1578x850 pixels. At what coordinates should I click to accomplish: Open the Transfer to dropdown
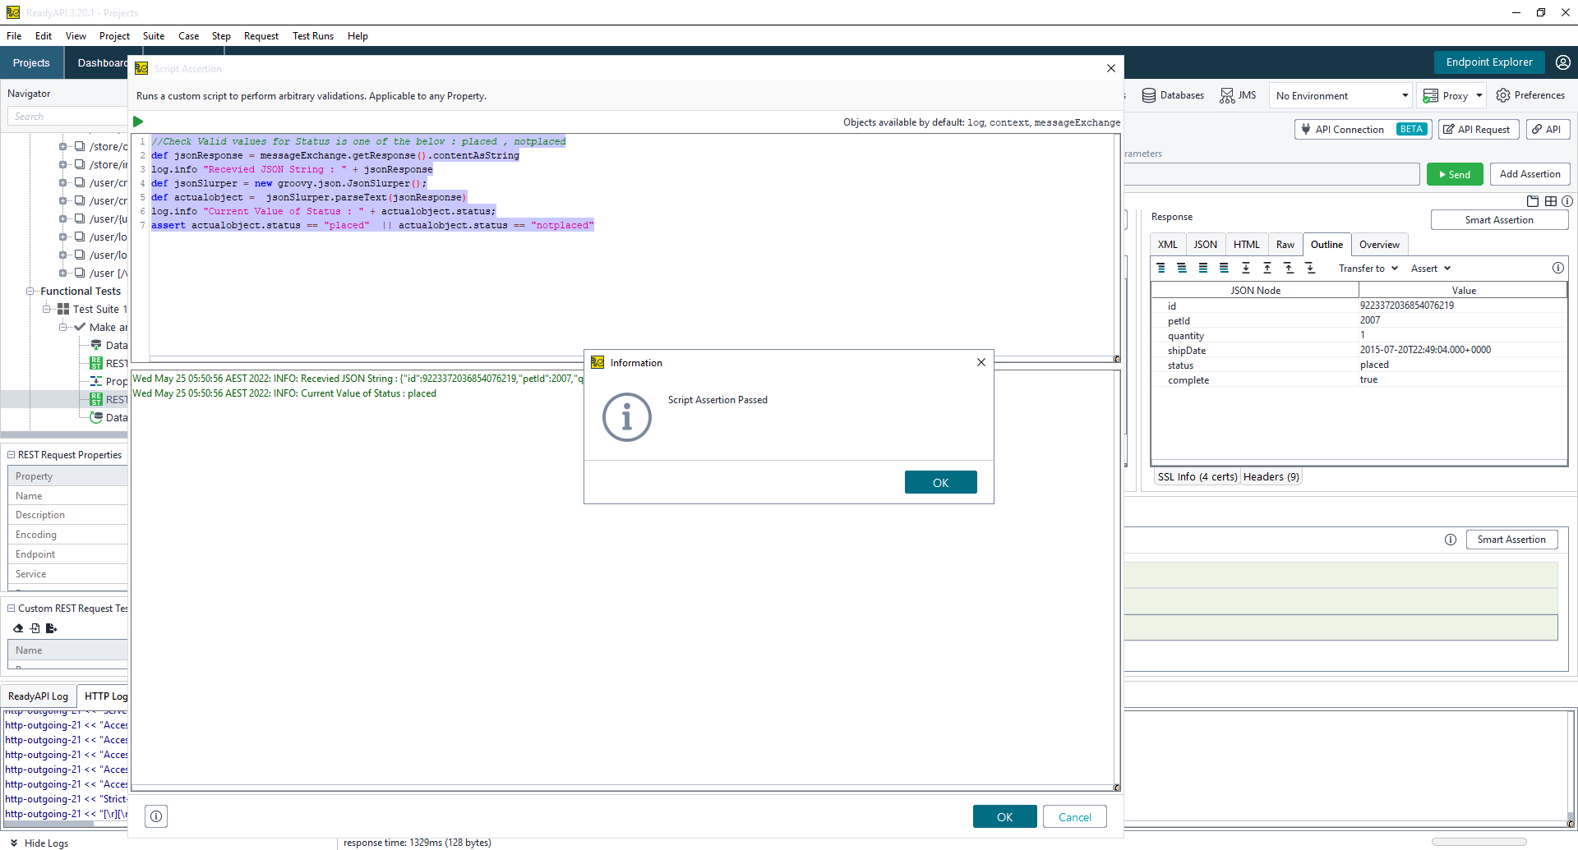[1368, 269]
